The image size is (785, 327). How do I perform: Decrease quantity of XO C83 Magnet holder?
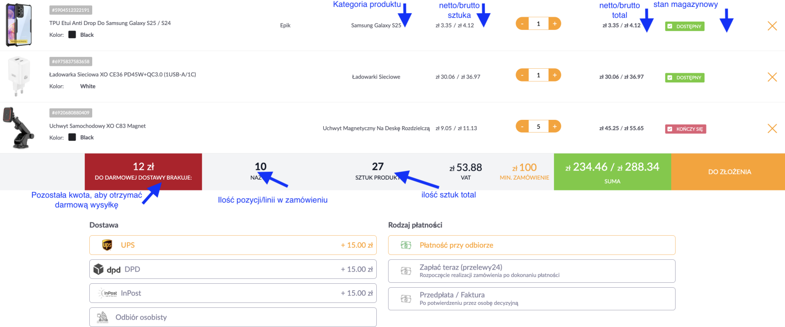[522, 127]
